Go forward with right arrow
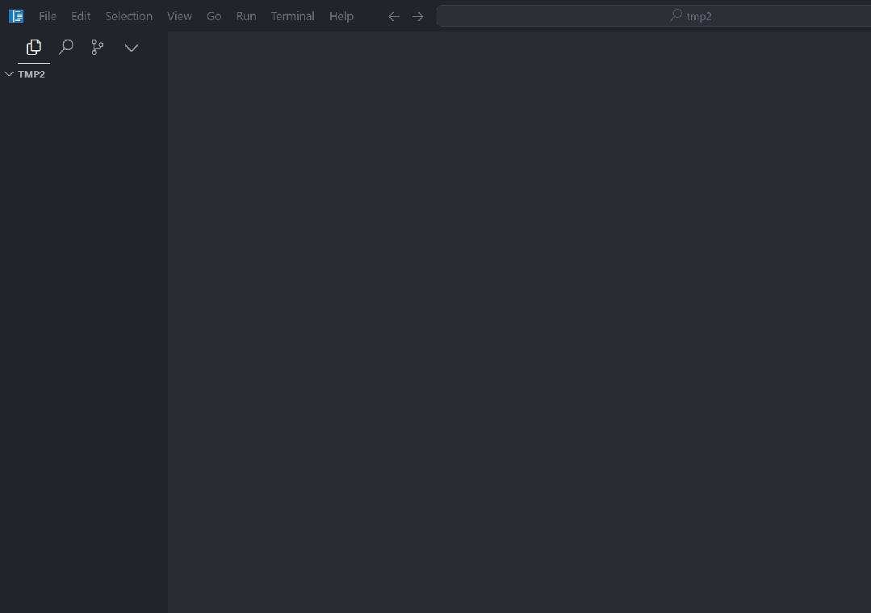The image size is (871, 613). pos(417,17)
